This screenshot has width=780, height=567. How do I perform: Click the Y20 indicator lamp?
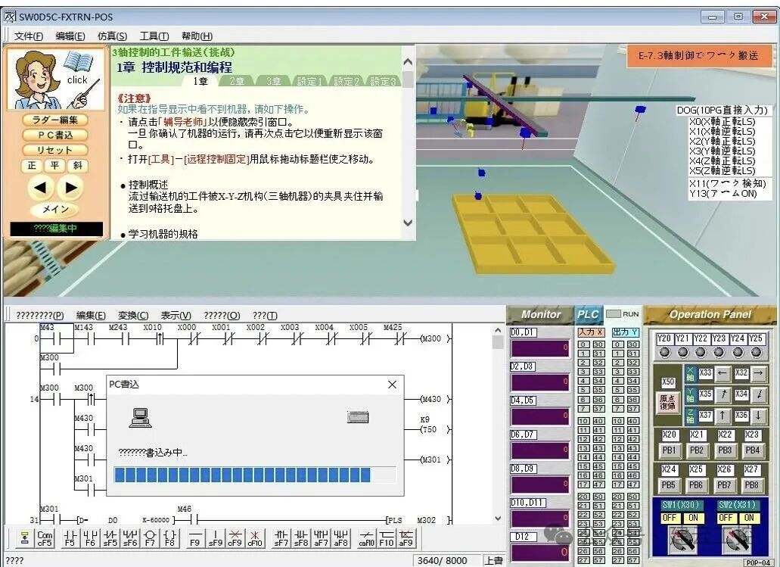click(664, 353)
